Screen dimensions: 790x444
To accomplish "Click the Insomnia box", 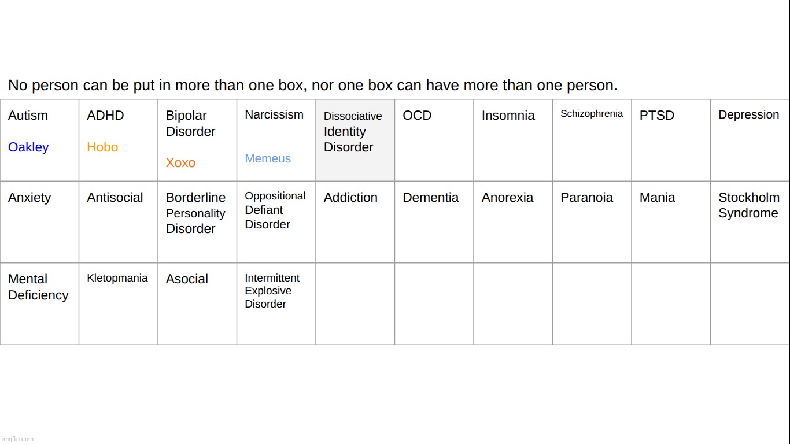I will coord(512,140).
